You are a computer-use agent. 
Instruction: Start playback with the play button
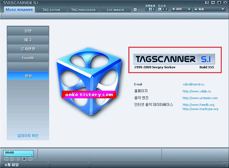(18, 159)
